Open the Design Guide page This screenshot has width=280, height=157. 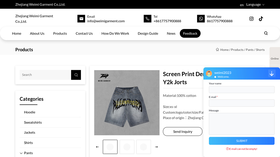tap(148, 33)
